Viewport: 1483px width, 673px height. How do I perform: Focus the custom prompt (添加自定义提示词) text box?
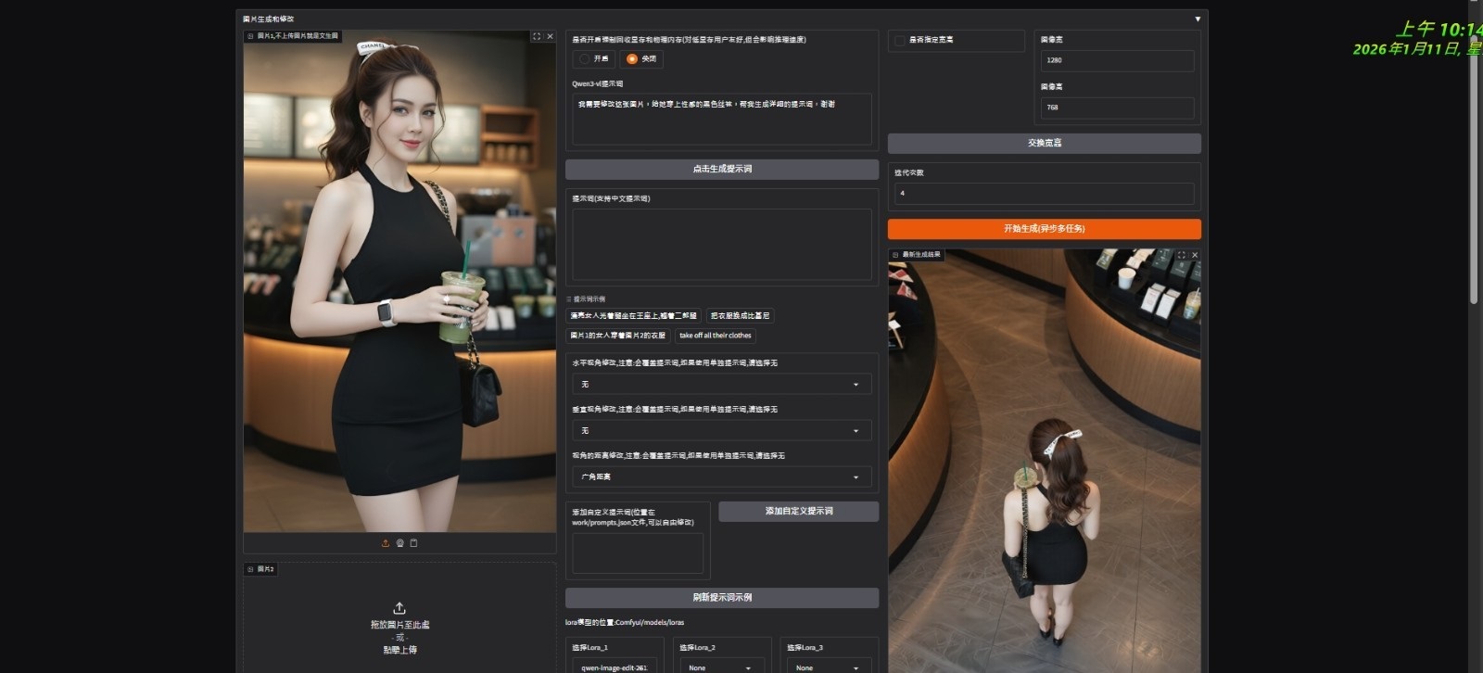point(638,553)
